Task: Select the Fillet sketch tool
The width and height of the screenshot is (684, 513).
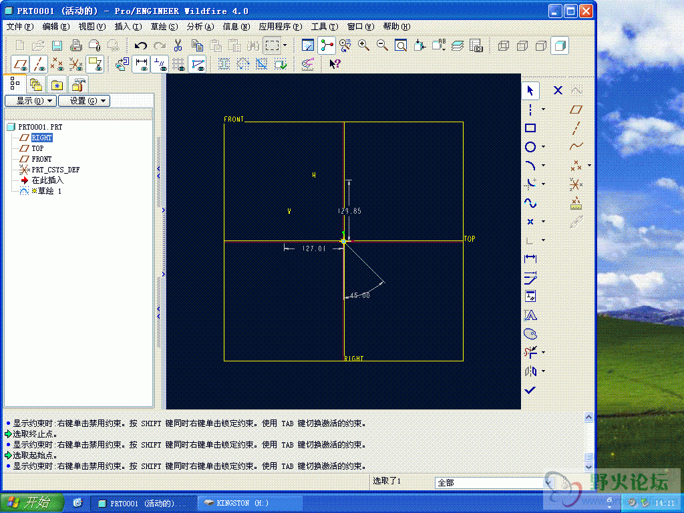Action: point(530,184)
